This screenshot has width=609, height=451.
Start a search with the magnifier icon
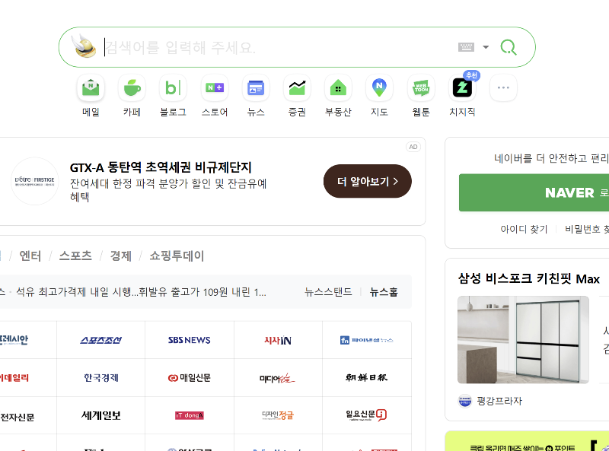(508, 47)
